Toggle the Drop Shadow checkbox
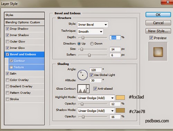The height and width of the screenshot is (131, 173). [7, 29]
